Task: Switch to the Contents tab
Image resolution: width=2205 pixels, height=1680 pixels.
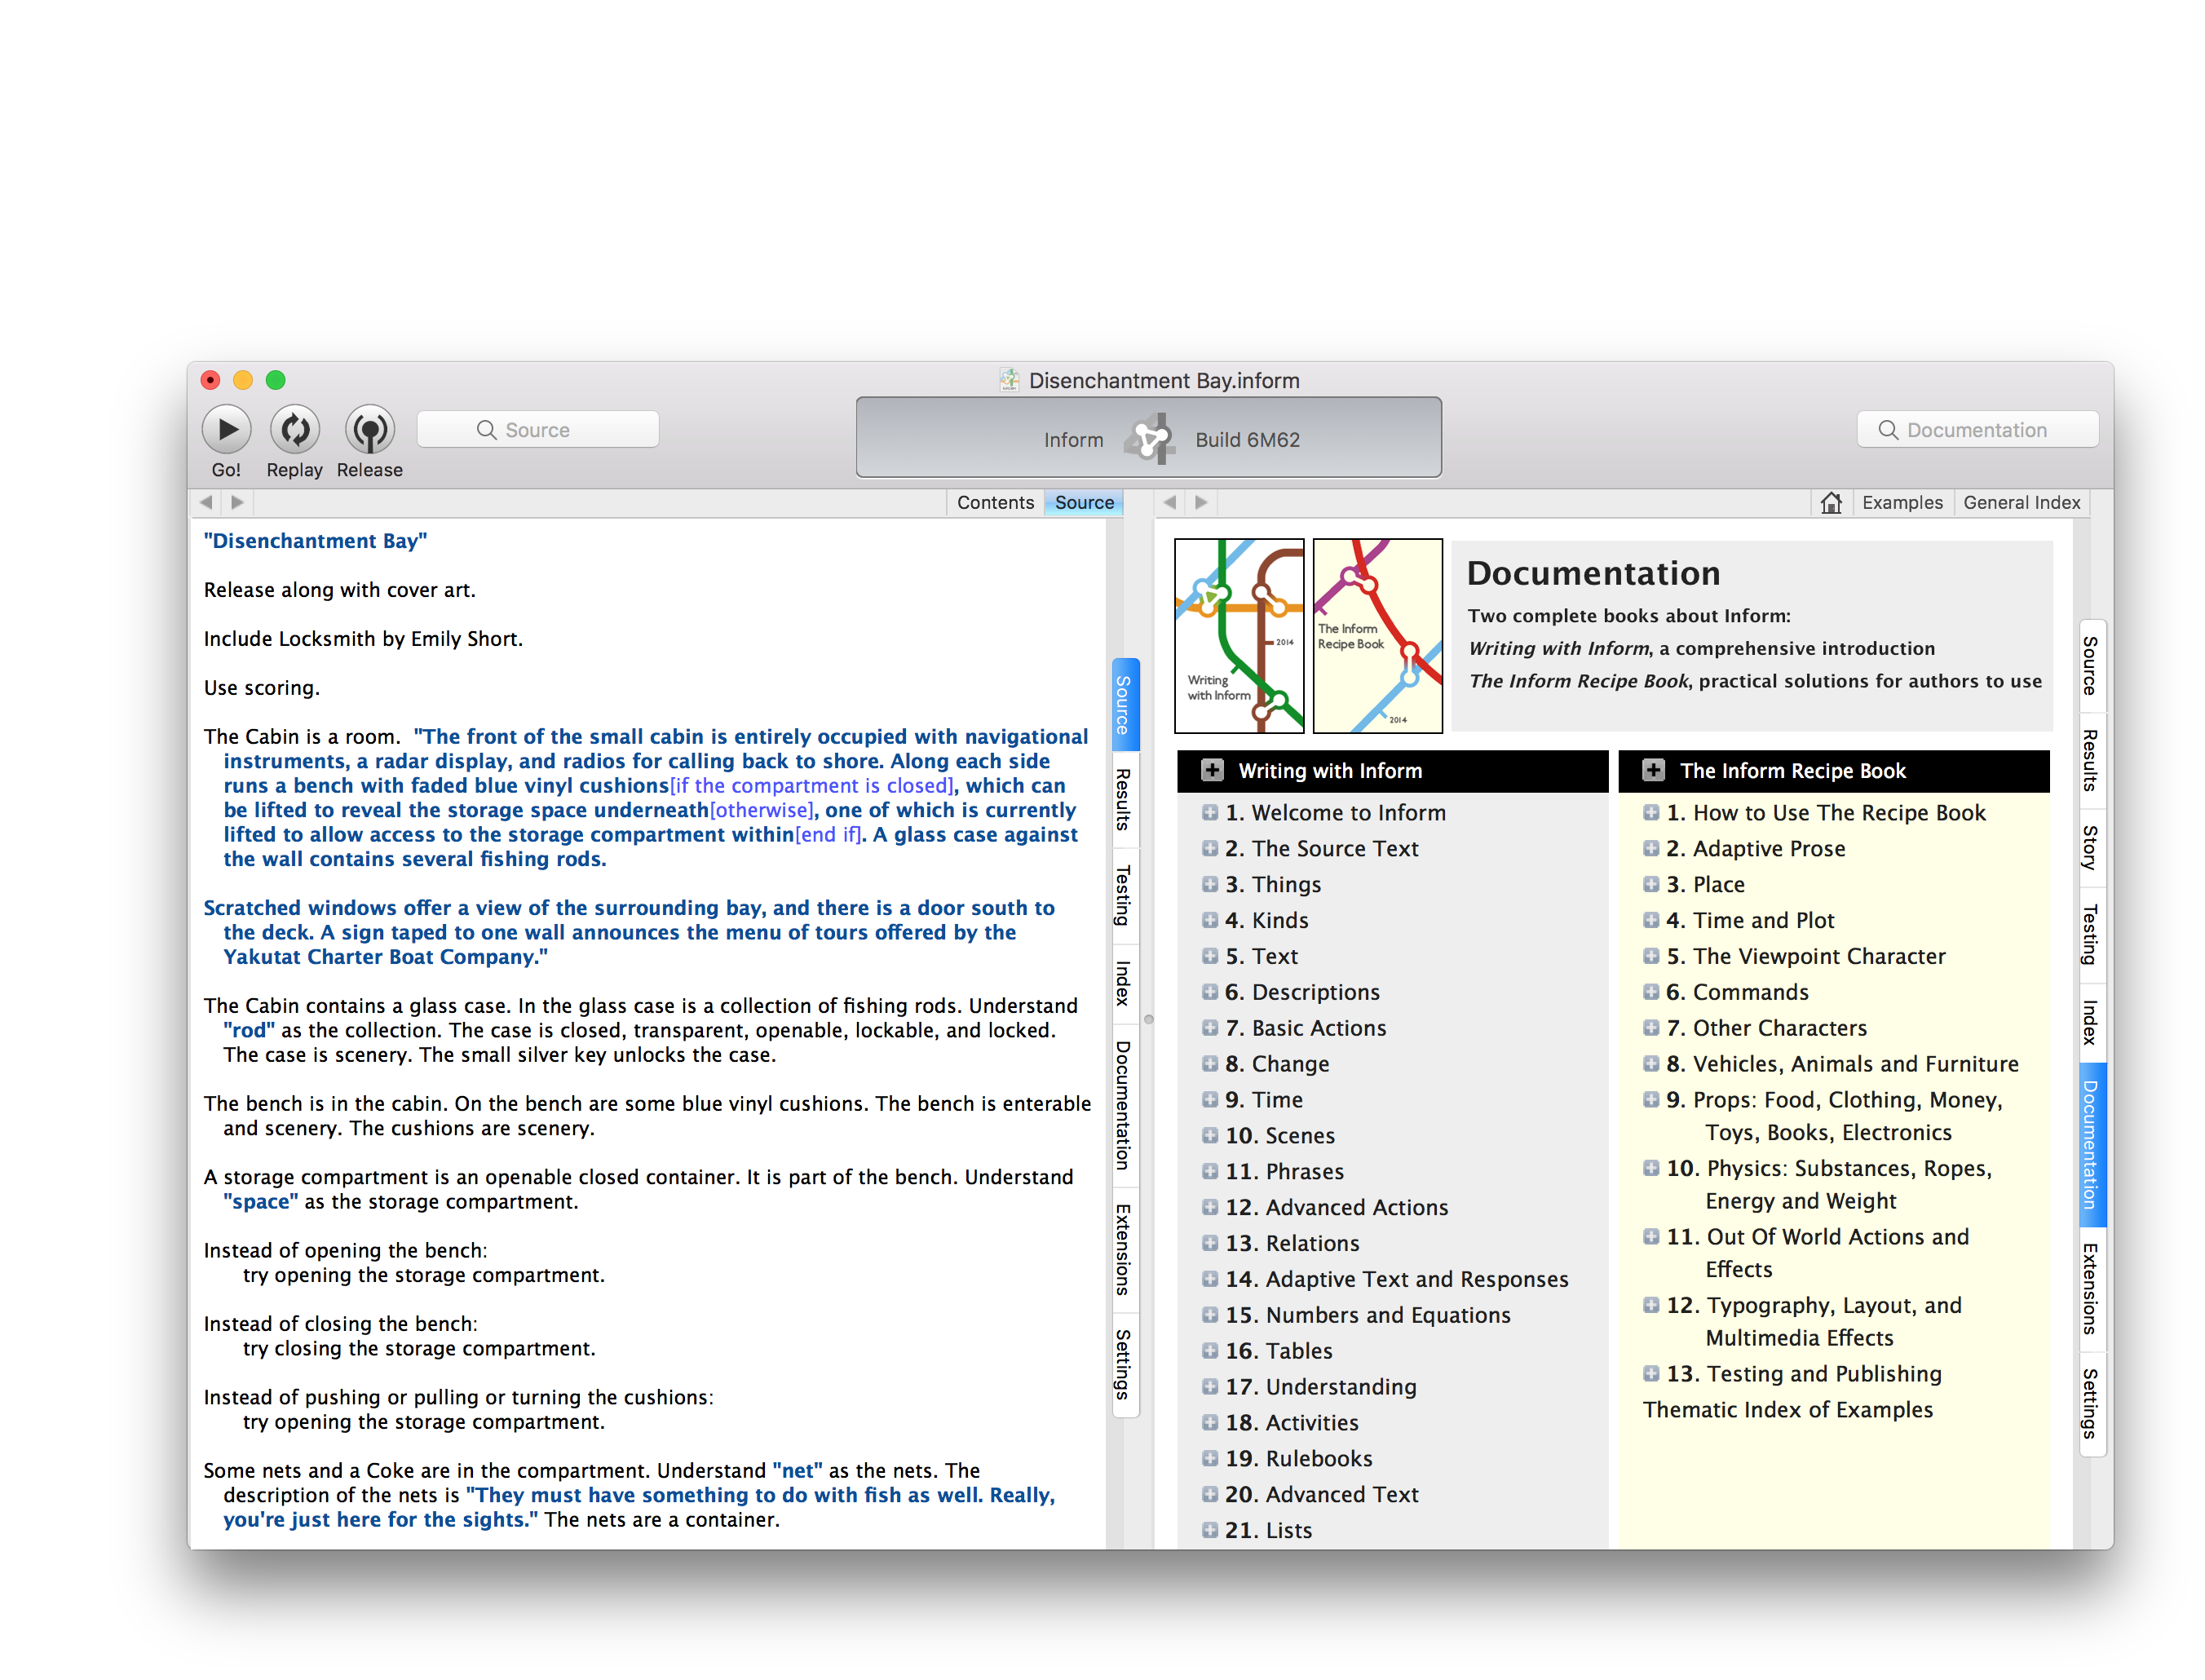Action: 995,502
